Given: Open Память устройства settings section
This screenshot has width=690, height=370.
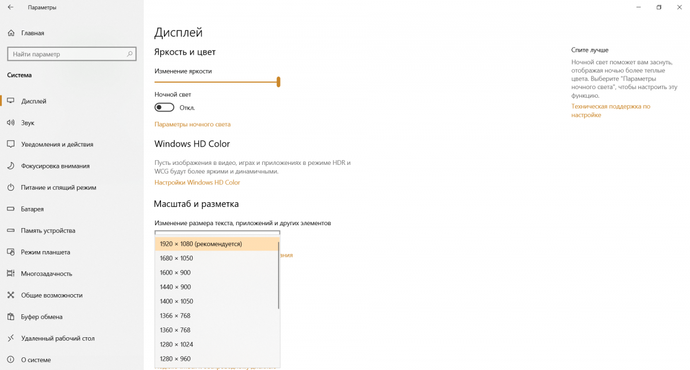Looking at the screenshot, I should [48, 230].
